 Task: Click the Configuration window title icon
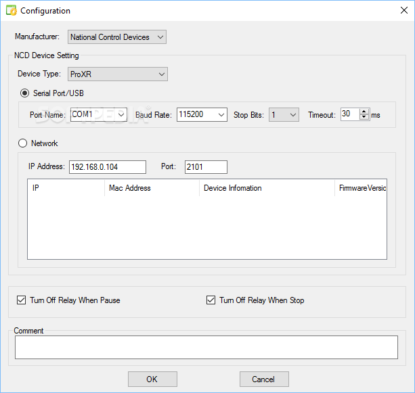click(12, 11)
